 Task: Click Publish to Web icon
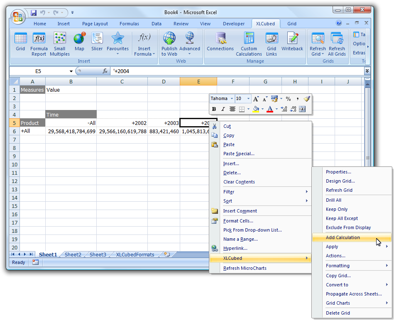169,44
